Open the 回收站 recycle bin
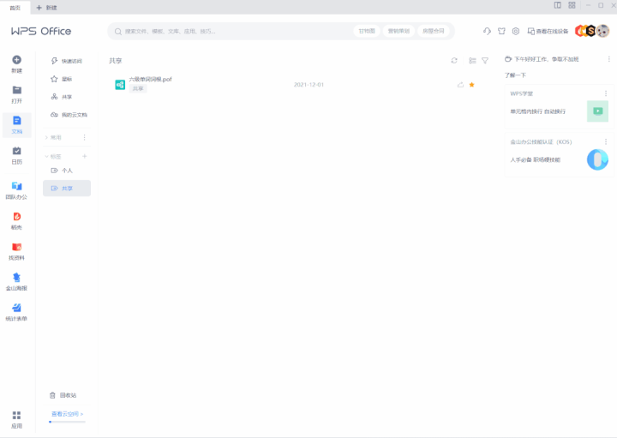The image size is (617, 438). pos(63,395)
